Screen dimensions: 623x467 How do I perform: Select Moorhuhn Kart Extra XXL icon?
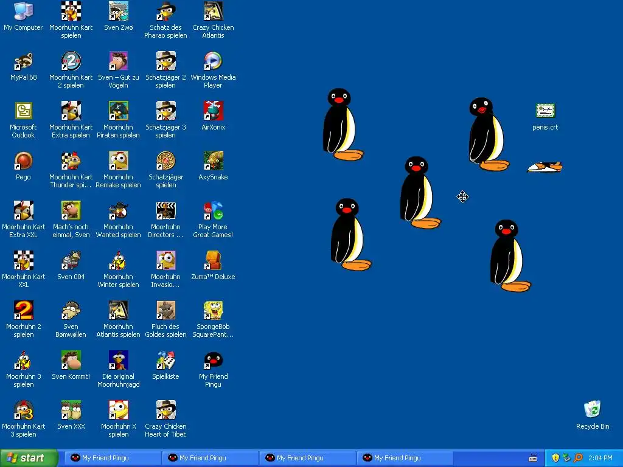point(24,210)
